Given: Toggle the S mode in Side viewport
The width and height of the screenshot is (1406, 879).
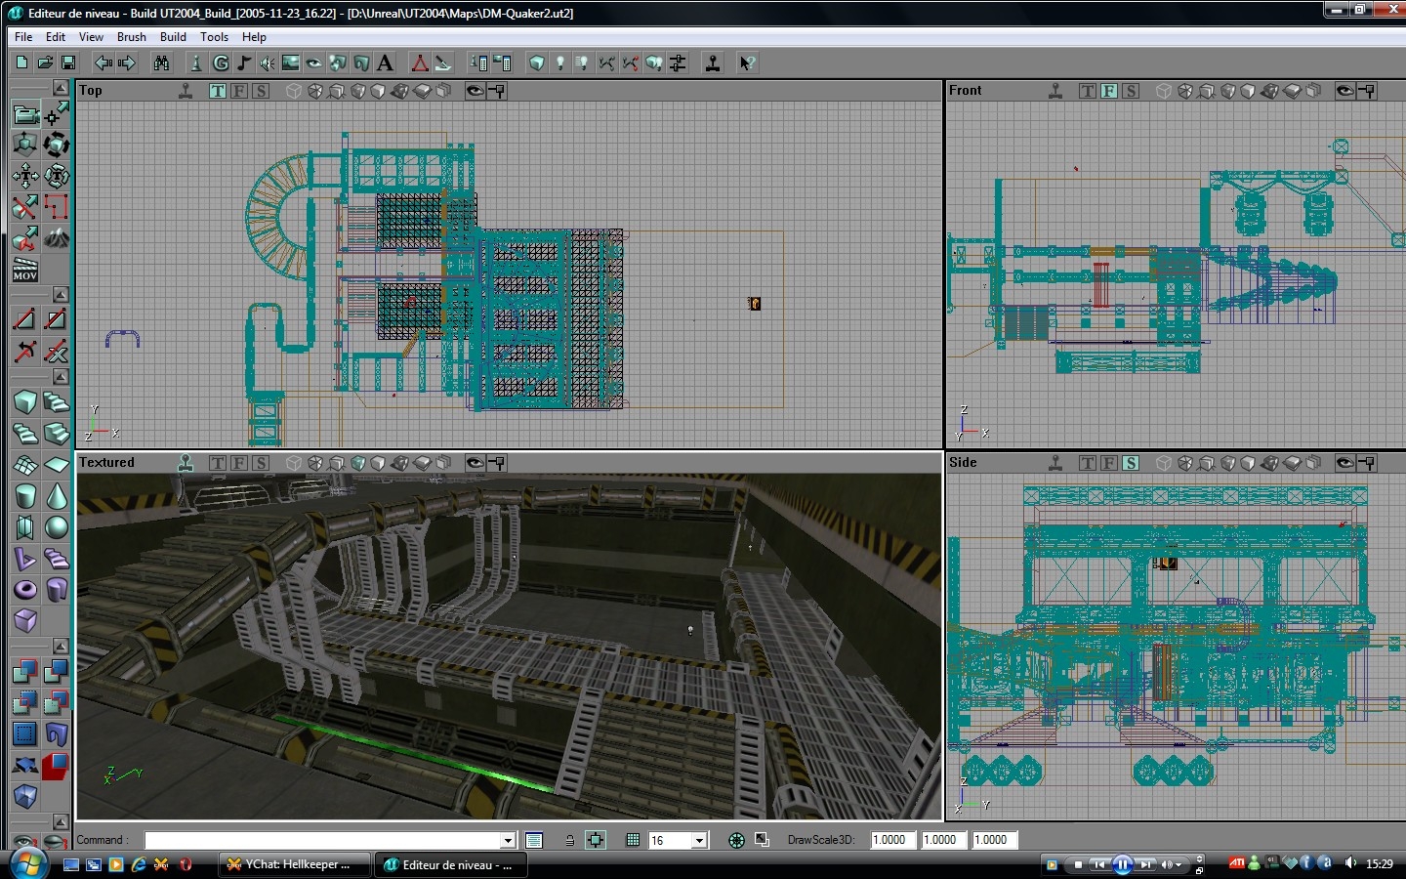Looking at the screenshot, I should tap(1131, 463).
